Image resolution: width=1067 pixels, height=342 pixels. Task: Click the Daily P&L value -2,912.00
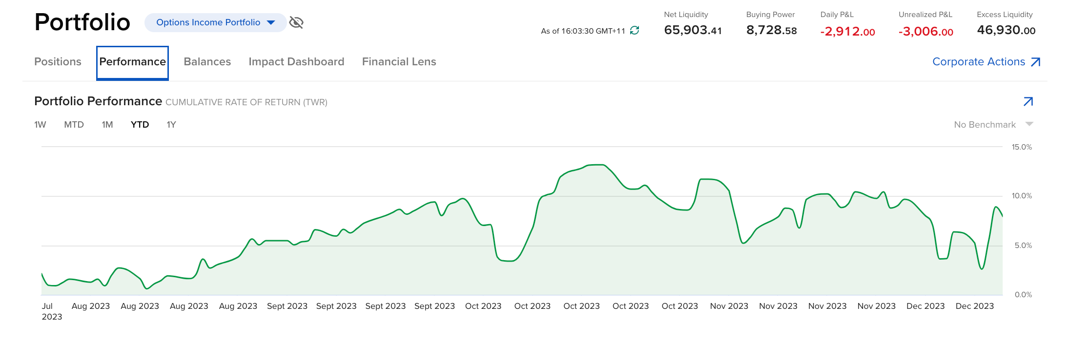point(847,32)
